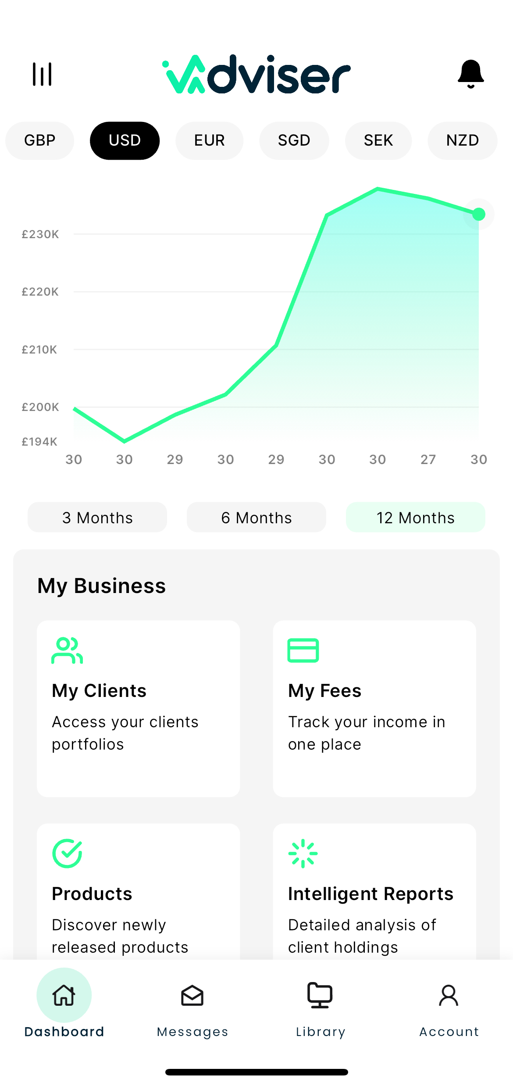Choose SGD currency chip
The image size is (513, 1086).
294,140
